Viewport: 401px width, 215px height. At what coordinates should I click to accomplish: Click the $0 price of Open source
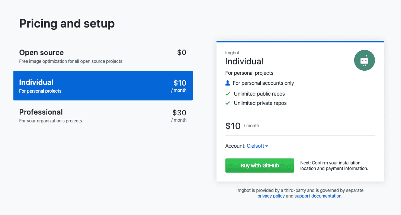[x=182, y=53]
